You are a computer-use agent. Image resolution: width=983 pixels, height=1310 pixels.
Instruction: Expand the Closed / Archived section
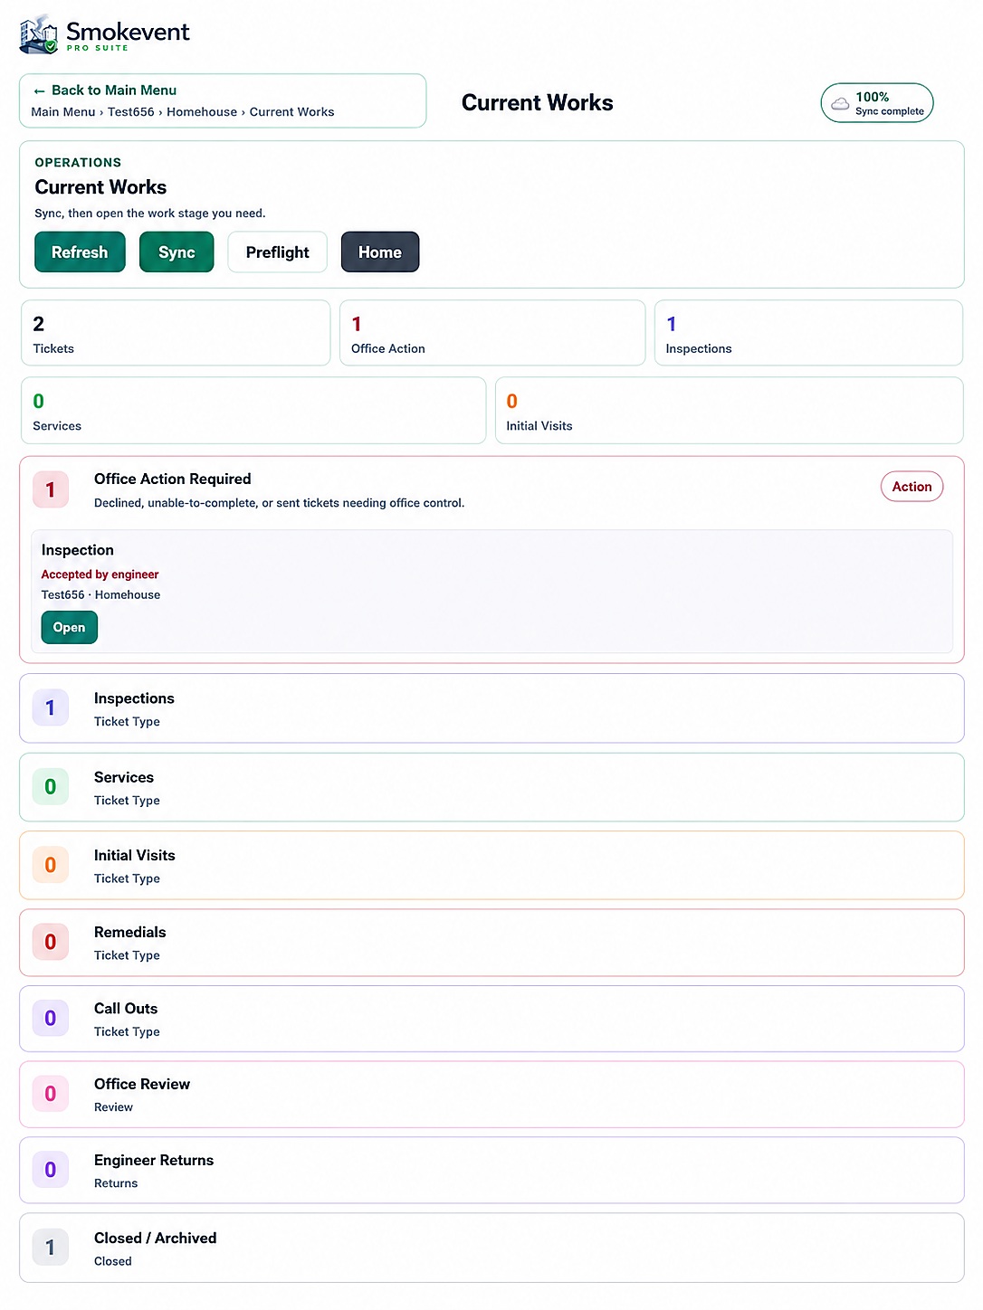click(x=491, y=1248)
